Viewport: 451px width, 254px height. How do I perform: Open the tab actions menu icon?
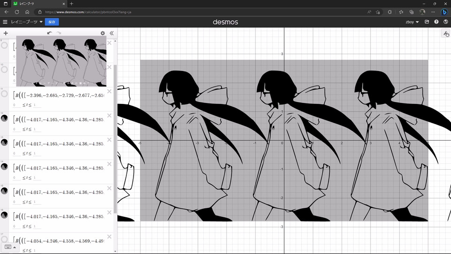pyautogui.click(x=5, y=4)
